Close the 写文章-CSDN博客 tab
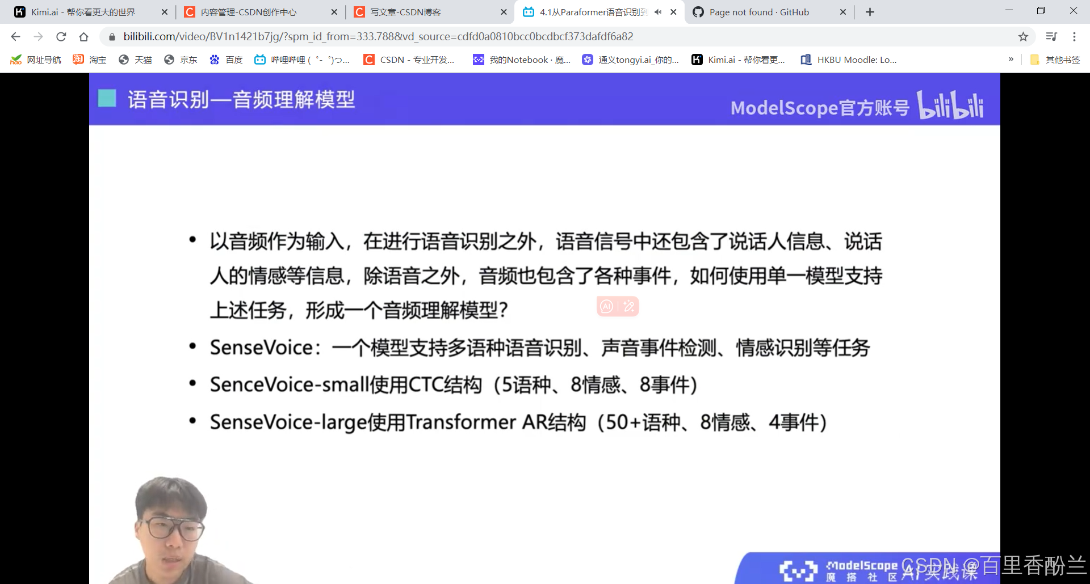Viewport: 1090px width, 584px height. tap(504, 12)
